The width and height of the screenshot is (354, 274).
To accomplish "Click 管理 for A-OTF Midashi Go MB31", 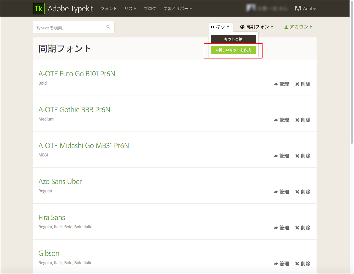I will coord(281,156).
